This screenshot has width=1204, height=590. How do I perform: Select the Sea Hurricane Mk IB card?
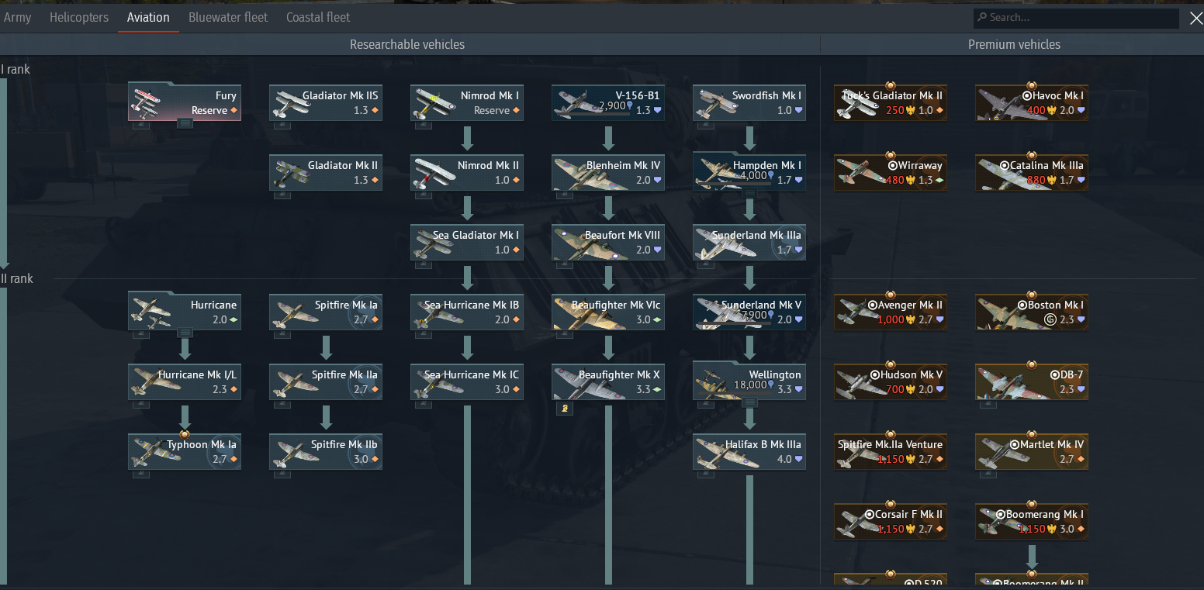pos(467,312)
